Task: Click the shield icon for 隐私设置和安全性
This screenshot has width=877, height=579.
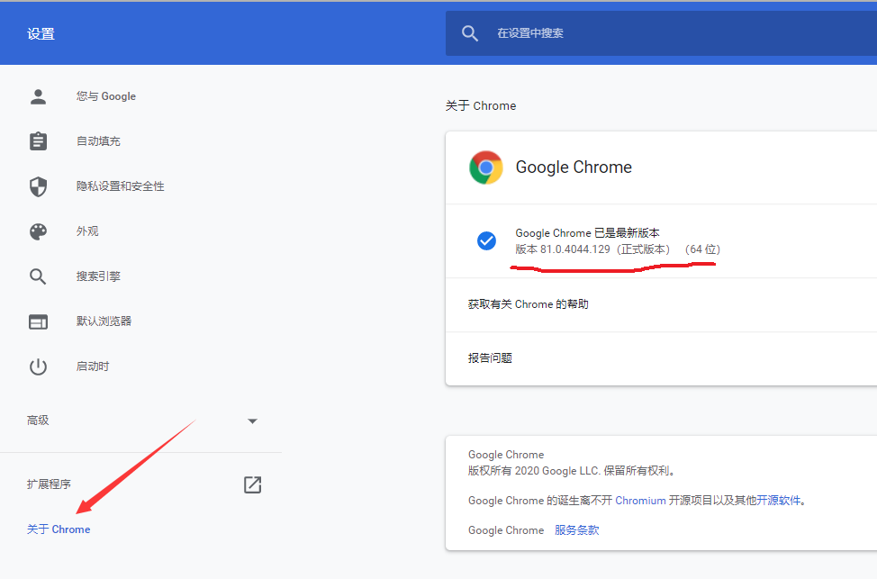Action: pyautogui.click(x=38, y=186)
